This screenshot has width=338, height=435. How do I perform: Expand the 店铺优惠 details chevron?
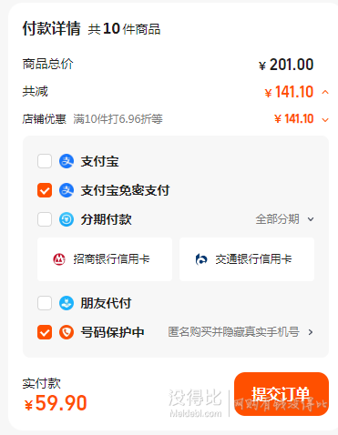[x=325, y=120]
